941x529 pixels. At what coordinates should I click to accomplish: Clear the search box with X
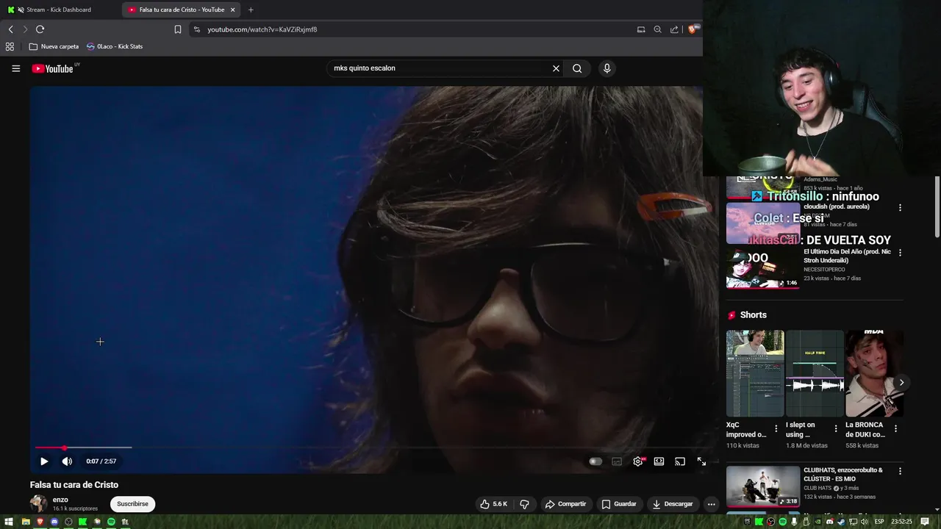[556, 68]
